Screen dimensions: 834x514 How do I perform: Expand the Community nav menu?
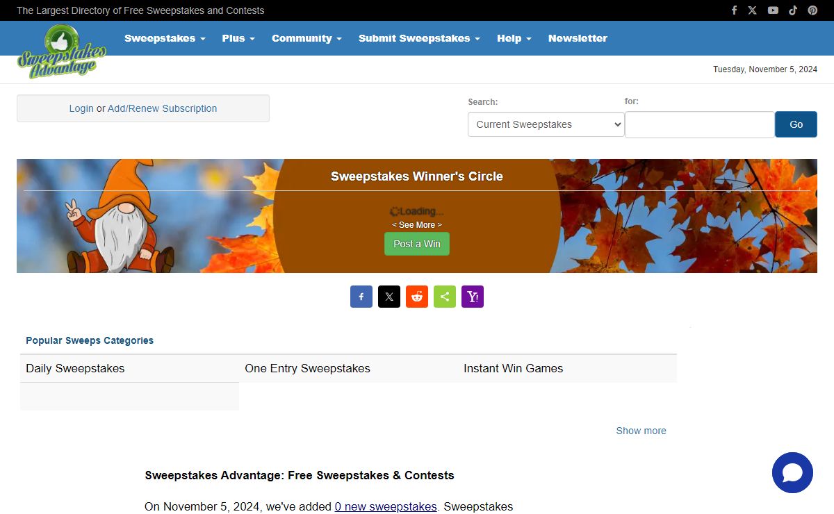pos(306,38)
